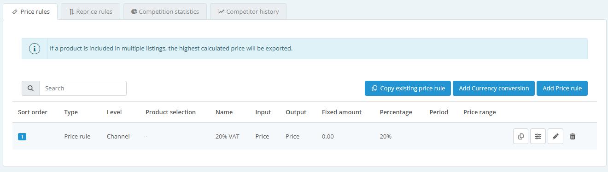The width and height of the screenshot is (608, 172).
Task: Click the magnifier search icon
Action: [30, 88]
